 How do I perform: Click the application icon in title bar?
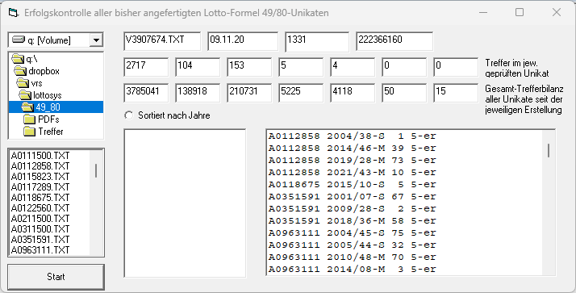[13, 13]
